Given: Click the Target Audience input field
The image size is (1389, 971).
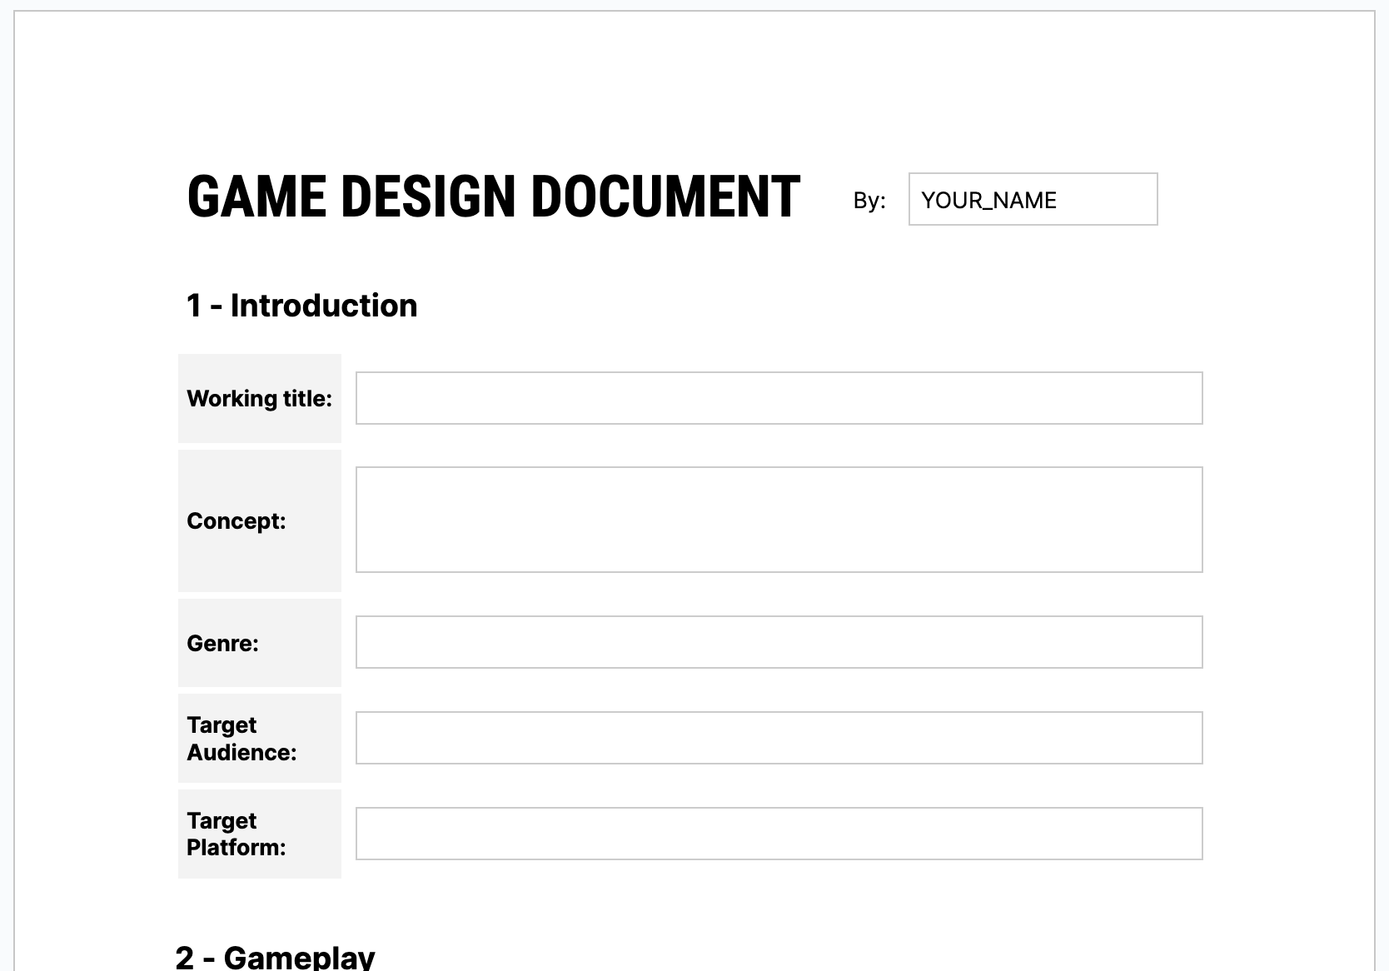Looking at the screenshot, I should point(778,738).
